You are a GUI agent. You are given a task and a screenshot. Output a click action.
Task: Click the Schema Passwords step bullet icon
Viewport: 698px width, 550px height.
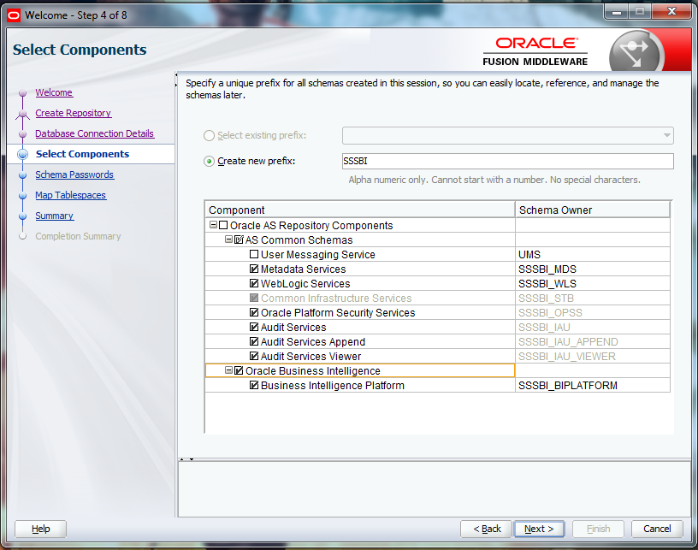23,174
